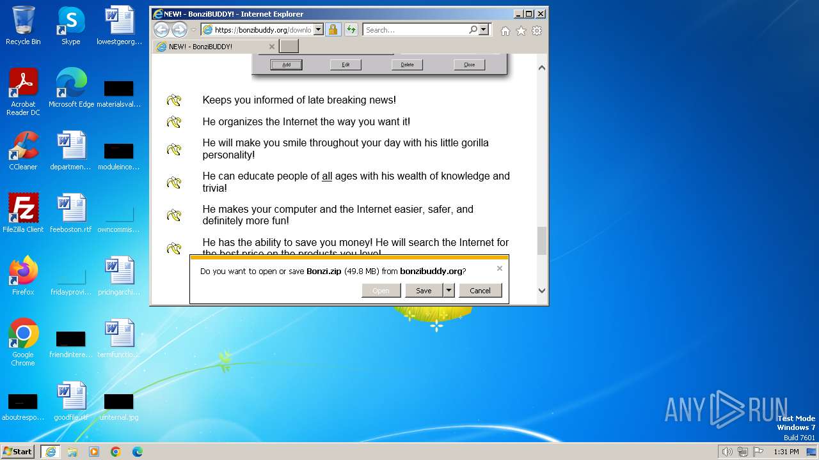Open the Skype desktop shortcut
The height and width of the screenshot is (460, 819).
(x=71, y=26)
